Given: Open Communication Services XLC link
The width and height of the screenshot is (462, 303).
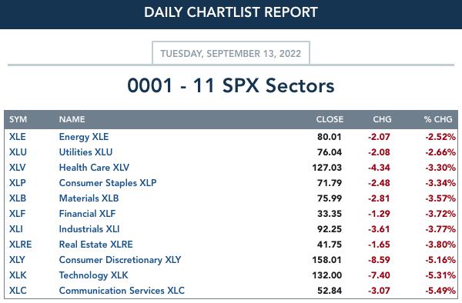Looking at the screenshot, I should coord(122,291).
